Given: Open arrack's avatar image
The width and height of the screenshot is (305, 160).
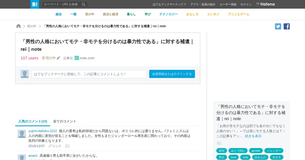Looking at the screenshot, I should pyautogui.click(x=22, y=157).
